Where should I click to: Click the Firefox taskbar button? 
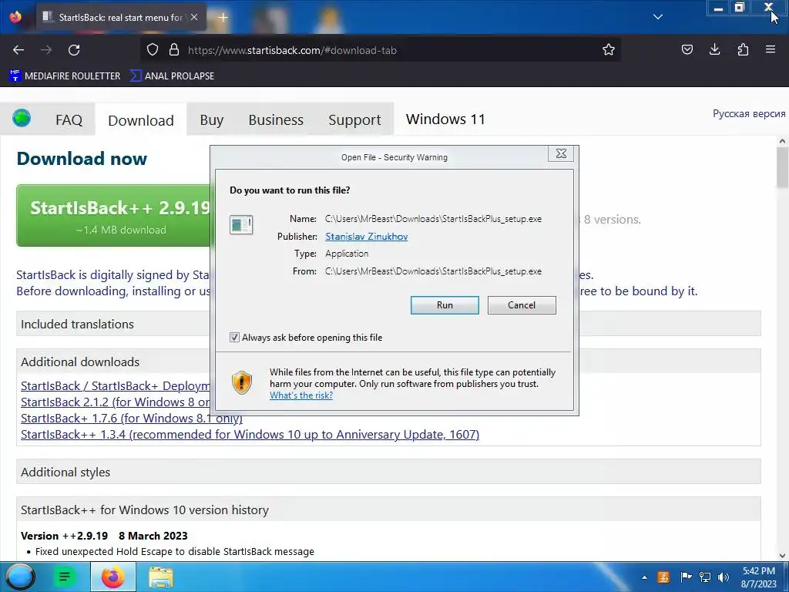113,577
